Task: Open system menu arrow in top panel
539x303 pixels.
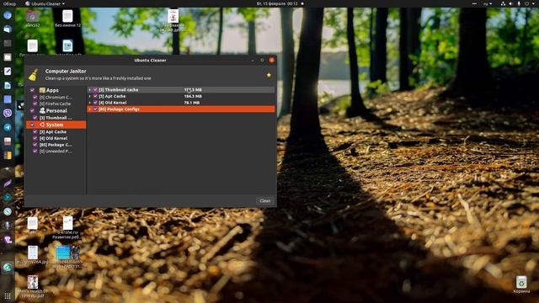Action: pyautogui.click(x=534, y=3)
